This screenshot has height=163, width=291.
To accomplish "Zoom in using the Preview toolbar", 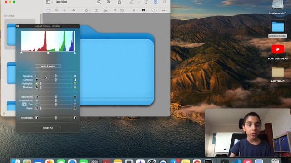I will (109, 2).
